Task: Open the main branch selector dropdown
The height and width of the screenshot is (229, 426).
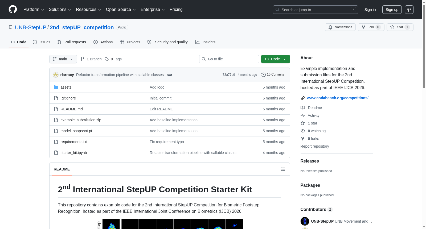Action: point(63,59)
